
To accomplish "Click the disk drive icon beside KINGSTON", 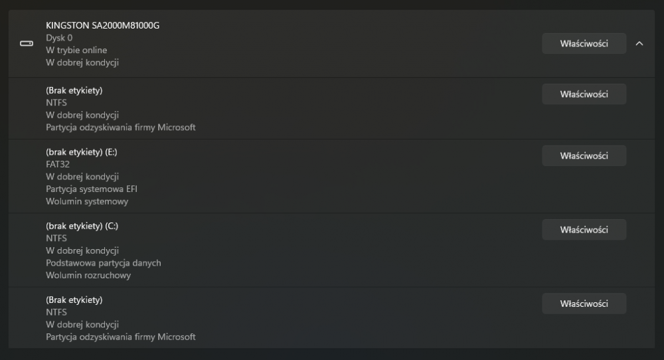I will pos(27,44).
